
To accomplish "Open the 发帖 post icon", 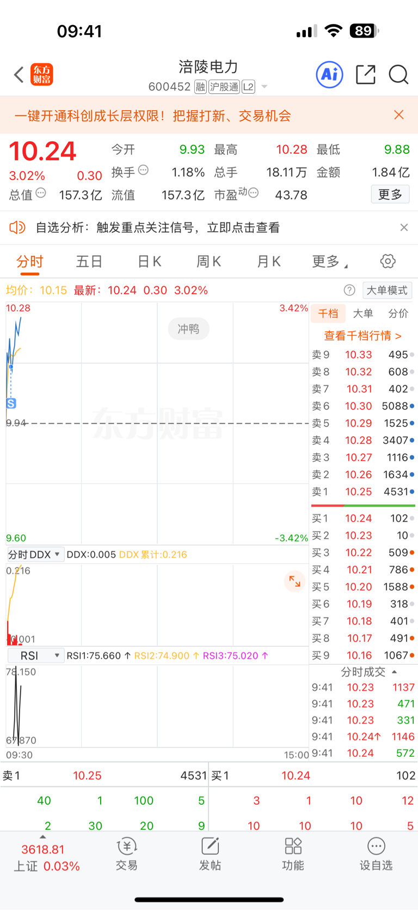I will [210, 854].
